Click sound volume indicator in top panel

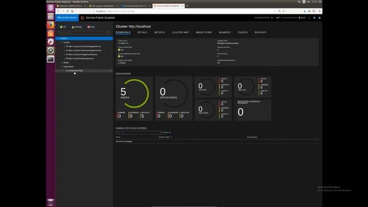tap(309, 2)
